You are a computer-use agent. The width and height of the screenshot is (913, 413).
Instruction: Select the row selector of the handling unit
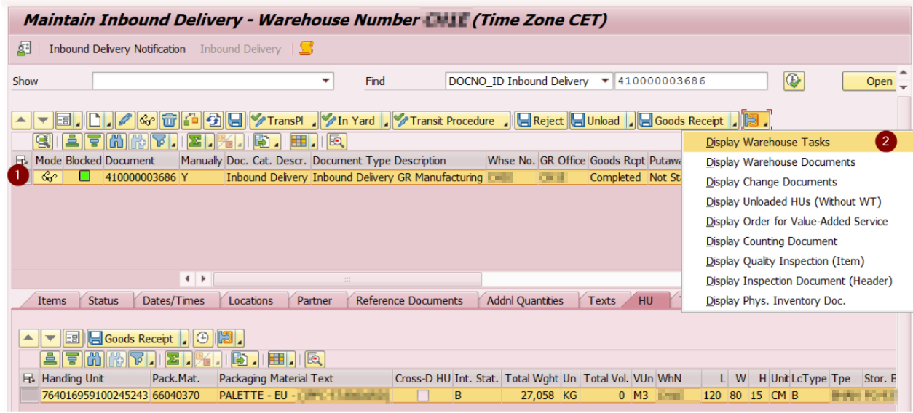(x=29, y=396)
